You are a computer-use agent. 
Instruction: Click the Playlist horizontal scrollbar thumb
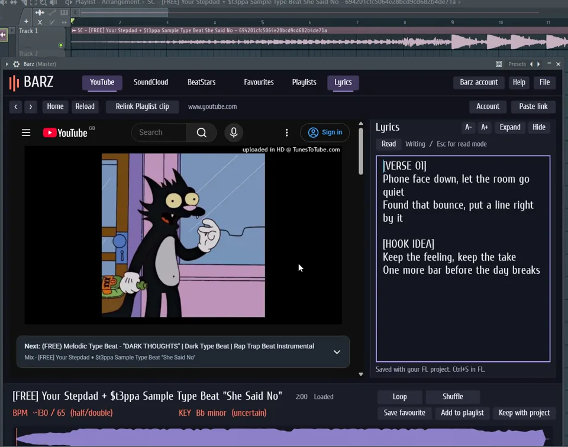[x=124, y=13]
